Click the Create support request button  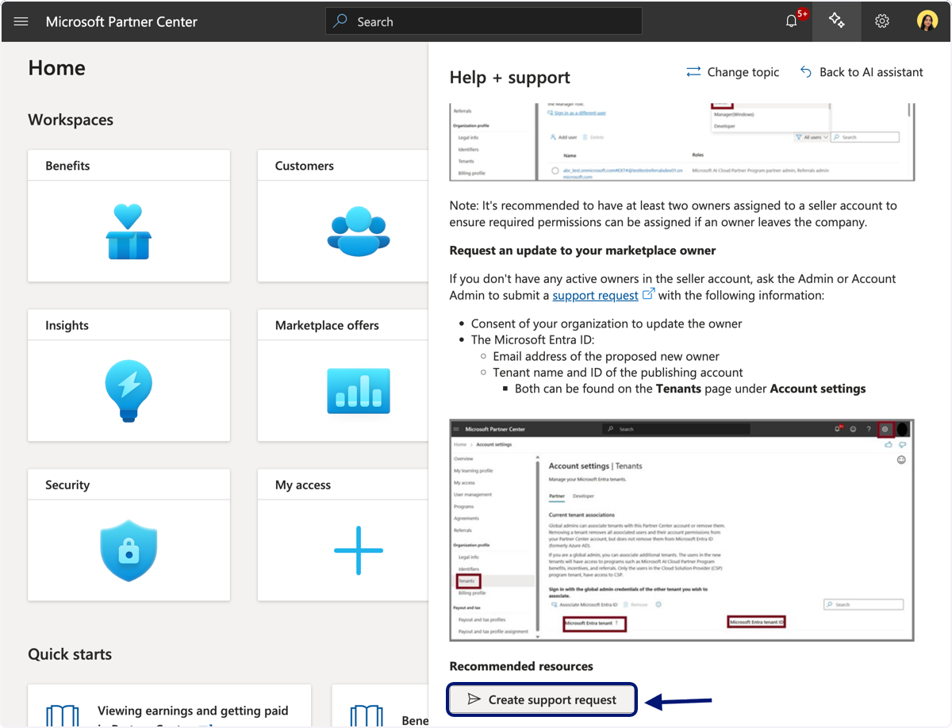542,699
